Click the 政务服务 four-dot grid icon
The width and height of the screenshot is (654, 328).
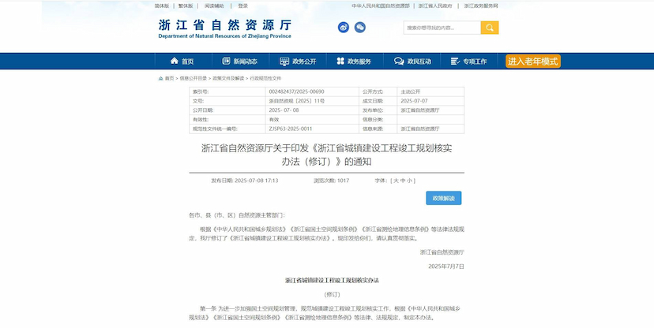[x=340, y=61]
